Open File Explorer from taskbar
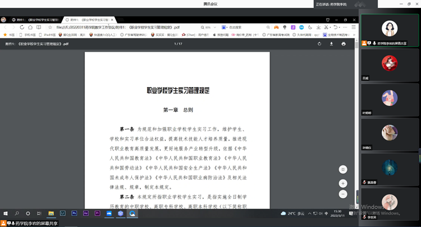Viewport: 421px width, 227px height. 51,214
